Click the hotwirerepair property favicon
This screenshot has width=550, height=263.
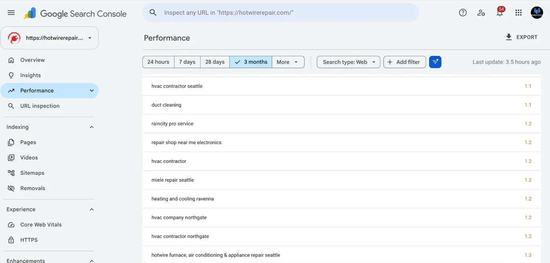pyautogui.click(x=14, y=38)
